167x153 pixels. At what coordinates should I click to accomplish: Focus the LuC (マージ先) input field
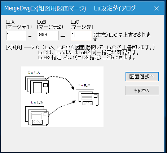click(x=81, y=36)
